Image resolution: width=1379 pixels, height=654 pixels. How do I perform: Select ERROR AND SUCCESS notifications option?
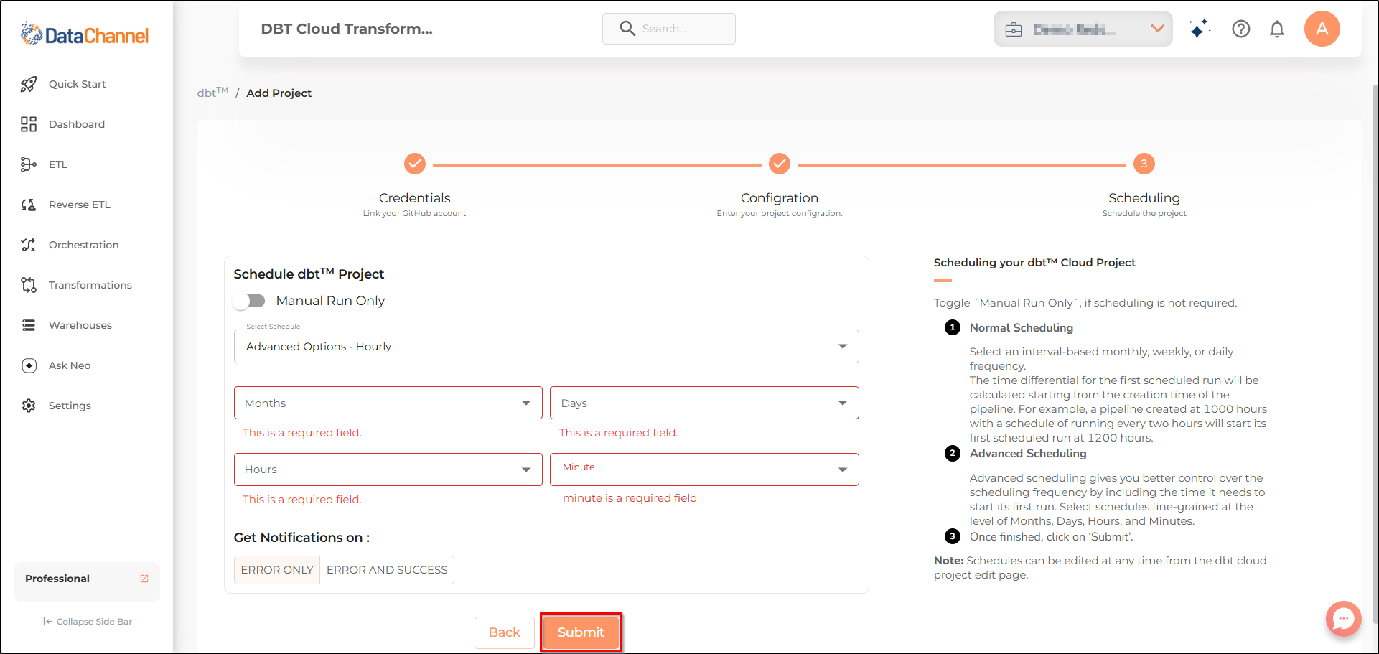pos(387,570)
